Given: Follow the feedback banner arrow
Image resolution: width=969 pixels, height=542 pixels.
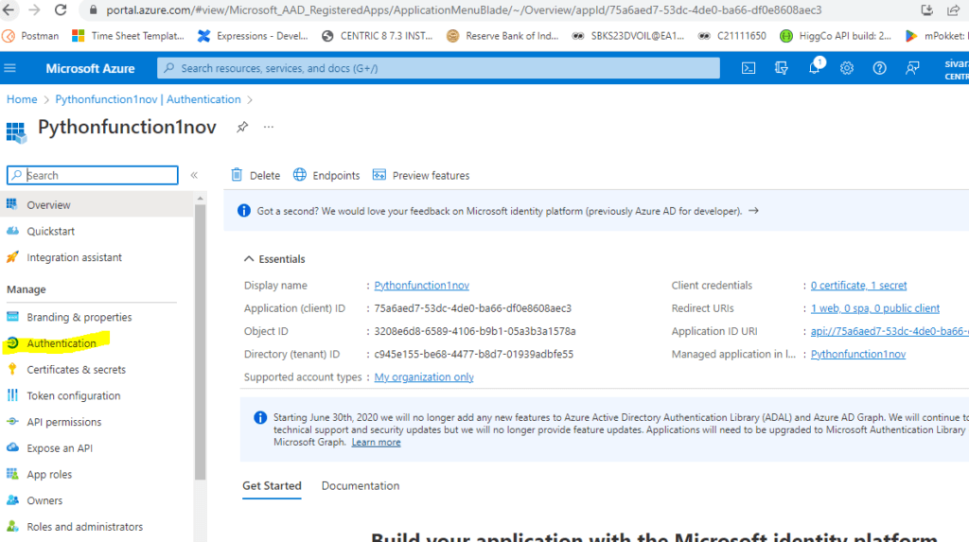Looking at the screenshot, I should 753,211.
